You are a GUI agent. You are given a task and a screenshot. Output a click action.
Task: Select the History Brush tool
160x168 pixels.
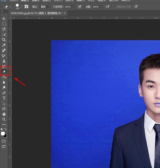pyautogui.click(x=4, y=66)
